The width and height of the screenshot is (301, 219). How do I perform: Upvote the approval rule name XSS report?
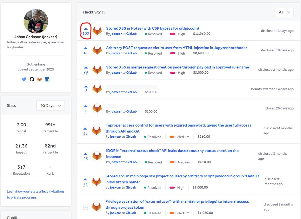point(86,68)
